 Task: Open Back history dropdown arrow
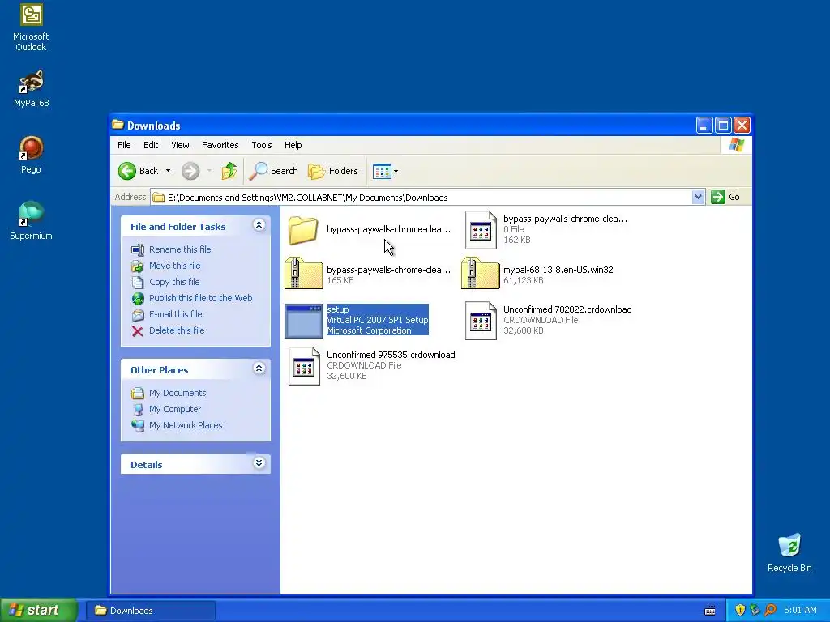click(169, 171)
